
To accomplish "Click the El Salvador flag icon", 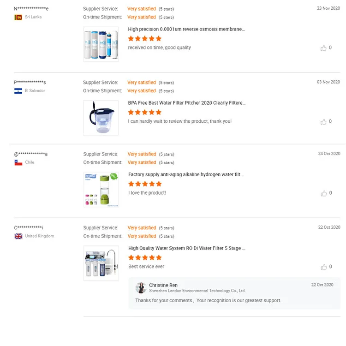I will 18,91.
